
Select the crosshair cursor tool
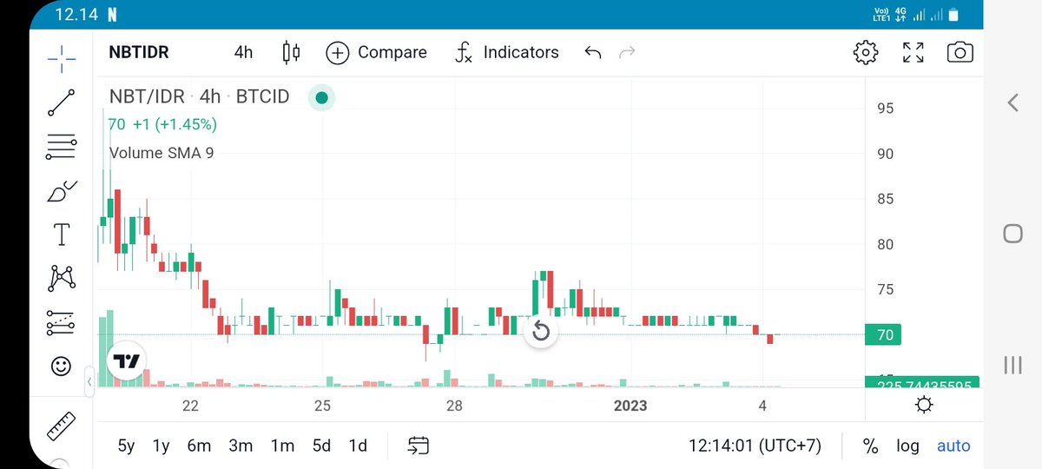pos(61,58)
